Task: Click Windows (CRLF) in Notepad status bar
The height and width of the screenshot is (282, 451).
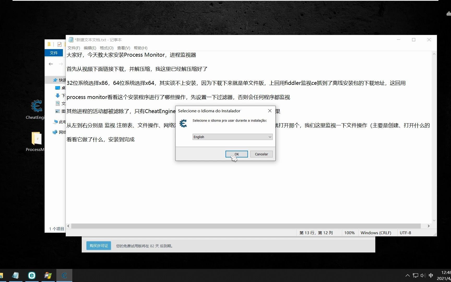Action: click(x=376, y=233)
